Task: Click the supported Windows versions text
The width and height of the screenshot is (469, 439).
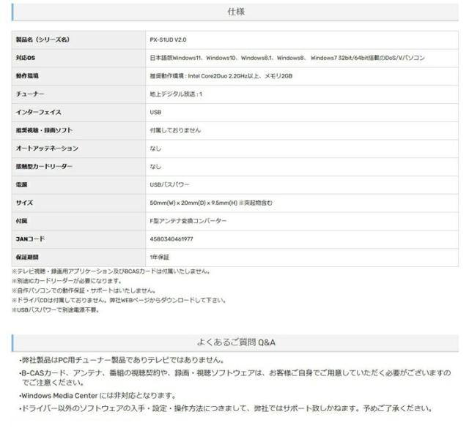Action: [287, 58]
